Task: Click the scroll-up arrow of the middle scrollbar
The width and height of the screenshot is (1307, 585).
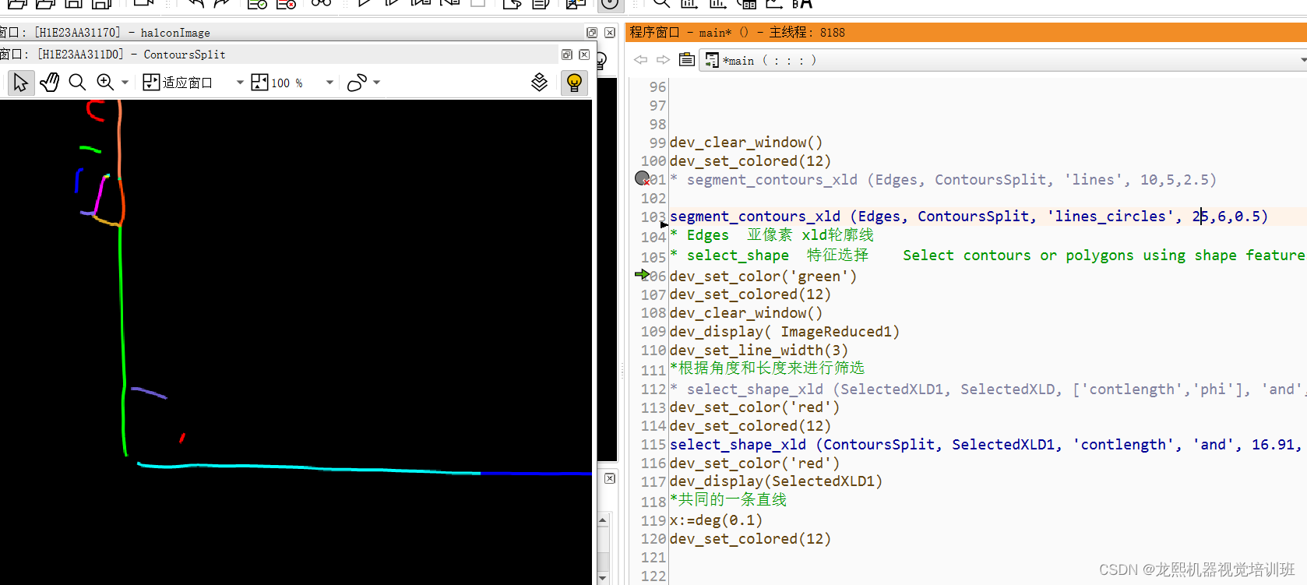Action: pyautogui.click(x=603, y=520)
